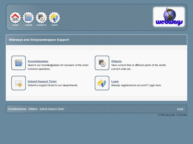The image size is (193, 144).
Task: Open the Submit Support Ticket heading link
Action: (42, 81)
